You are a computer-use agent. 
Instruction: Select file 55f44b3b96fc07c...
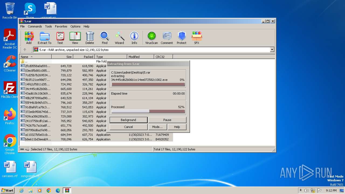[63, 103]
